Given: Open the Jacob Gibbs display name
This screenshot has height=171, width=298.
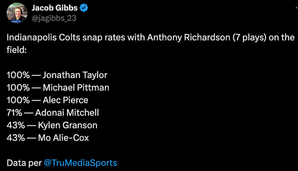Looking at the screenshot, I should [x=55, y=8].
